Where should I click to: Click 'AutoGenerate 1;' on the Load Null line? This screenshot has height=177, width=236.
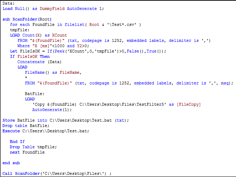(x=86, y=9)
